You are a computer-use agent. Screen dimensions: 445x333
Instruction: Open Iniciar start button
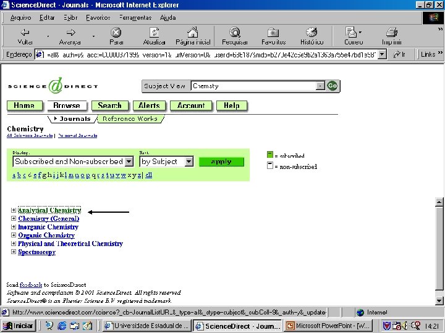(19, 326)
